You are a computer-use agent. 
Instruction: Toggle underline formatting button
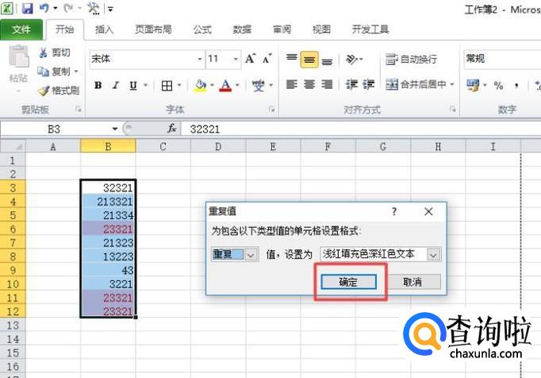click(x=132, y=86)
